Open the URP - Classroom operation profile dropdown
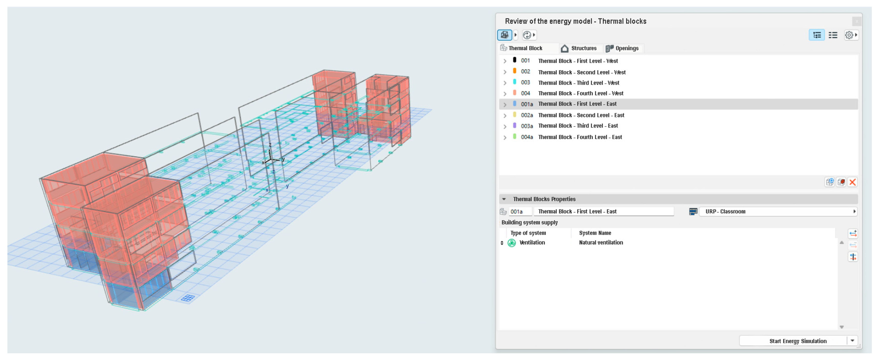Viewport: 880px width, 362px height. [x=779, y=211]
